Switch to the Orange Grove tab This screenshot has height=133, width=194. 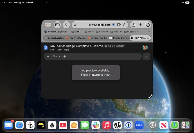[x=119, y=38]
